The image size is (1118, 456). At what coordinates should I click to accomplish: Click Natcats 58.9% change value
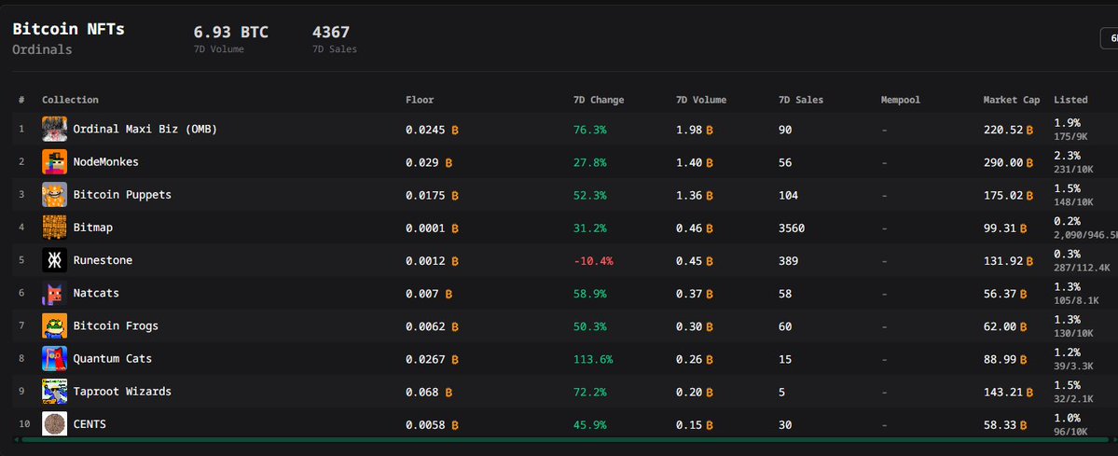(x=589, y=294)
